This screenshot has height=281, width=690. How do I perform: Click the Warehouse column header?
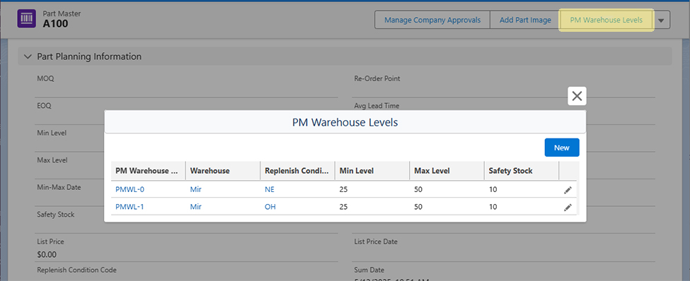pos(223,171)
